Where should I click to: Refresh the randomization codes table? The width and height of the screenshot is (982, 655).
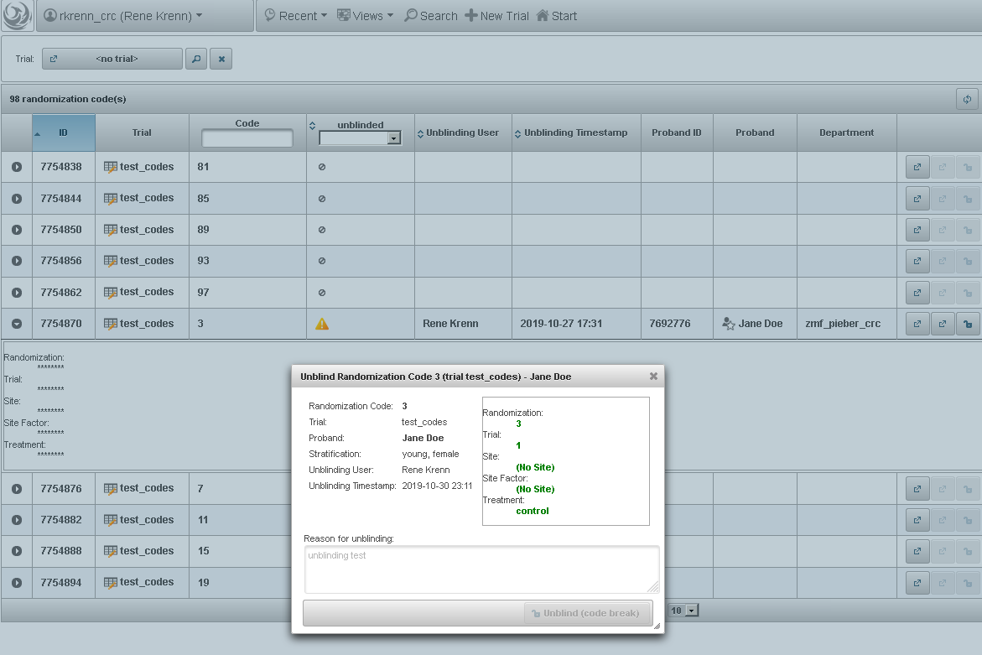tap(966, 99)
